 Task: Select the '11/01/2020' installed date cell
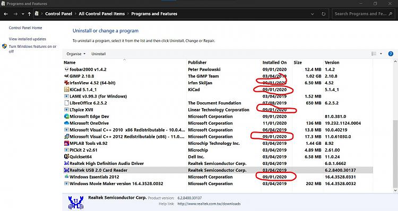coord(274,123)
